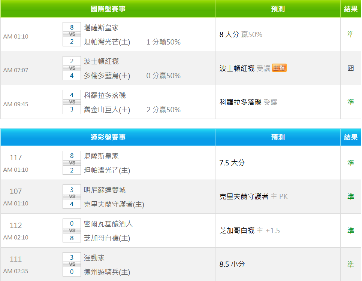Click 0 分贏50% handicap text
Image resolution: width=362 pixels, height=281 pixels.
pos(163,76)
